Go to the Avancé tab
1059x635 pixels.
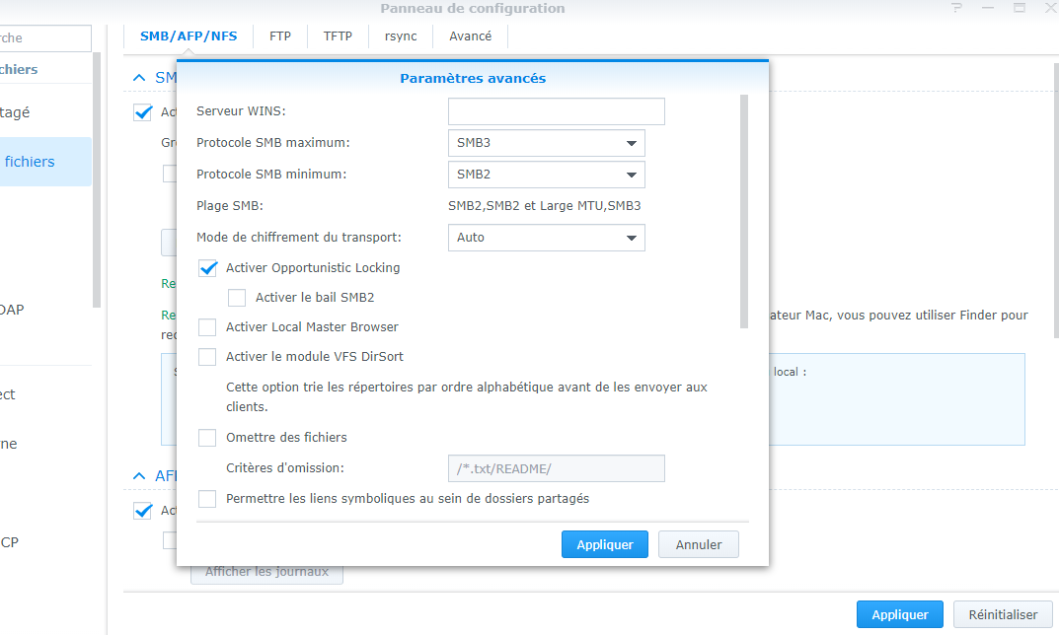(470, 36)
